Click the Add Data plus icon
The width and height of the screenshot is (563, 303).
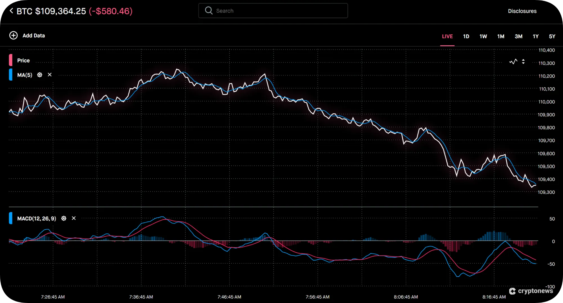click(x=13, y=35)
